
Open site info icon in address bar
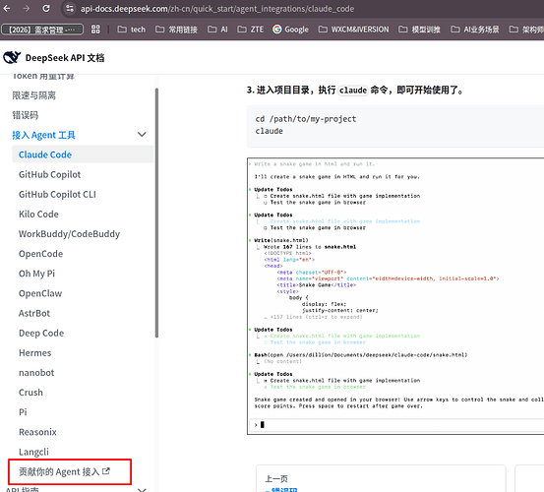coord(70,9)
